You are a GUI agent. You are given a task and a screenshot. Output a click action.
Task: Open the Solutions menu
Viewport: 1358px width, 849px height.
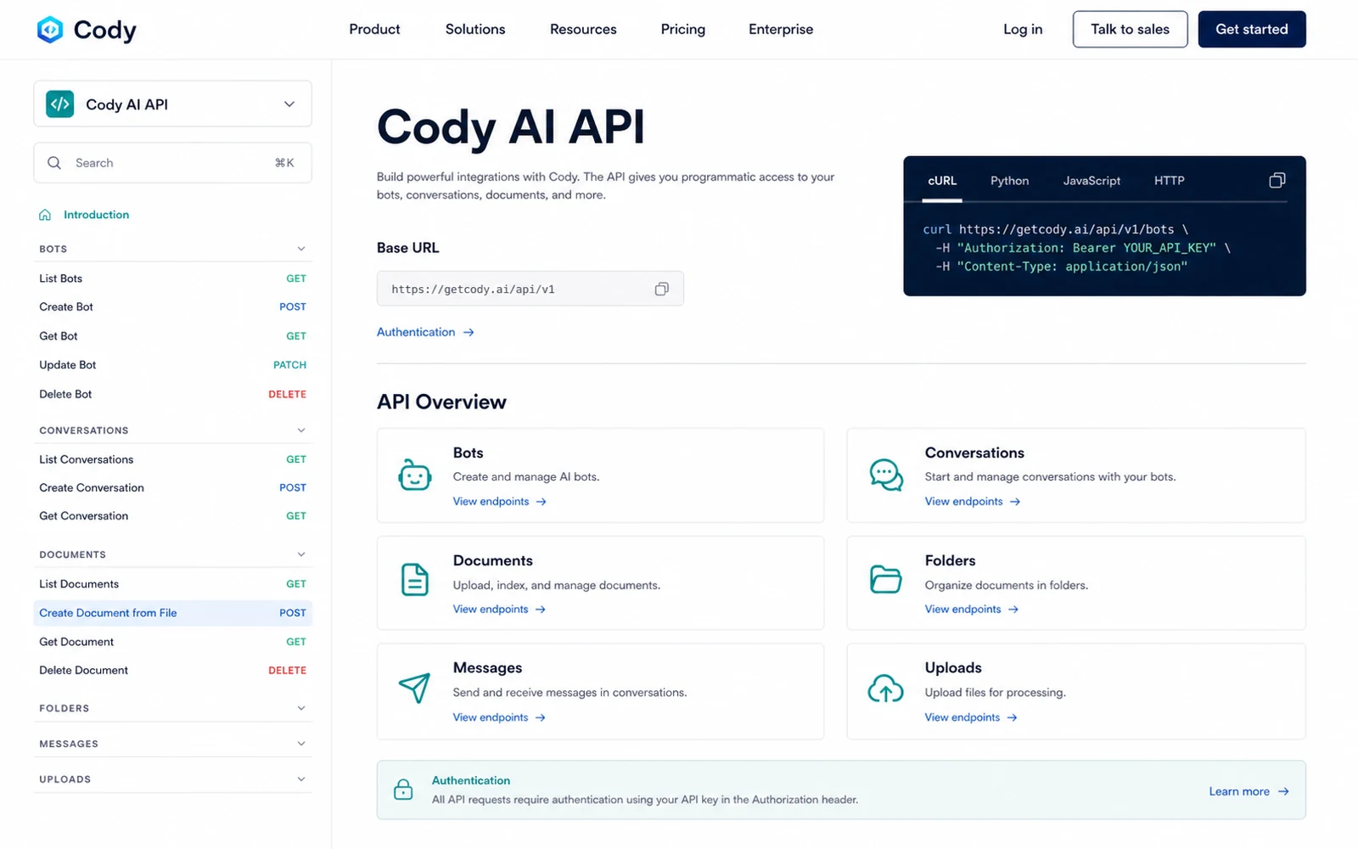(475, 30)
